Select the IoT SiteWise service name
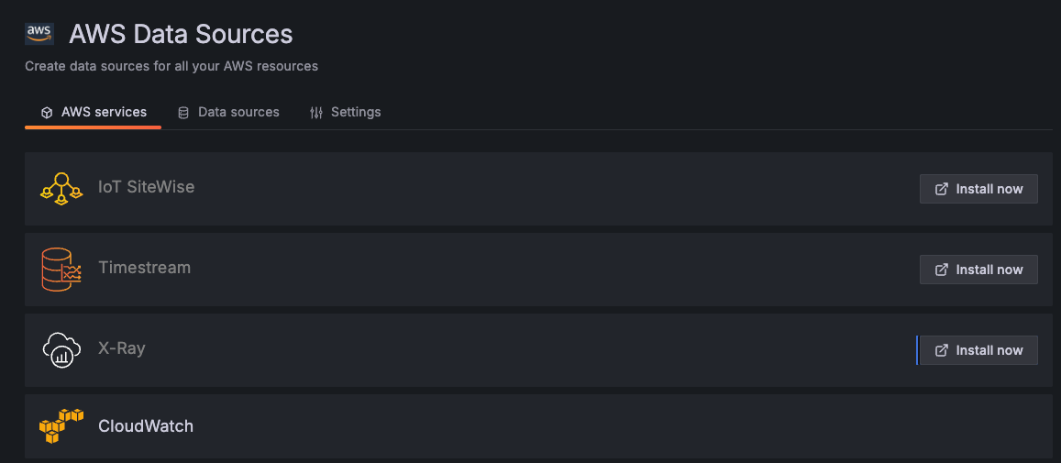The width and height of the screenshot is (1061, 463). tap(147, 187)
